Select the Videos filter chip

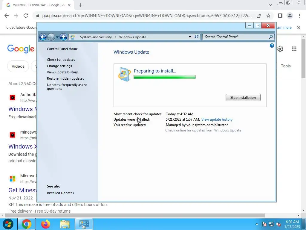(x=18, y=66)
